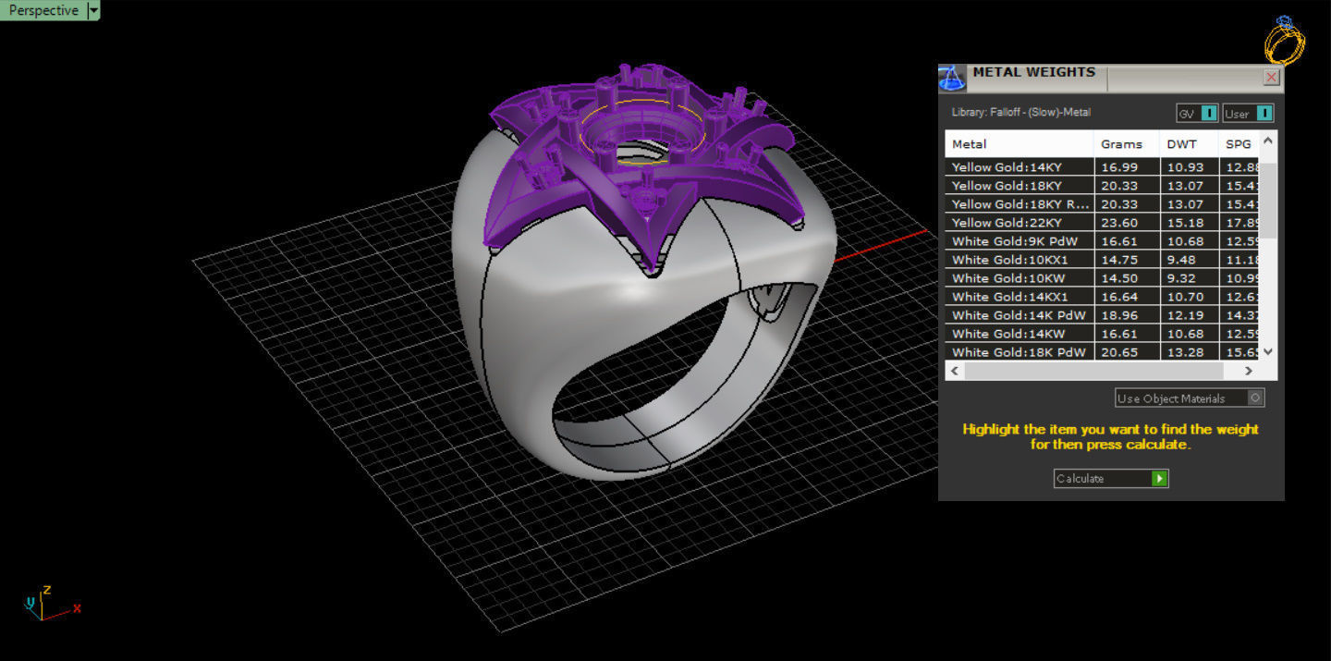This screenshot has height=661, width=1331.
Task: Toggle the GV library switch
Action: [1197, 114]
